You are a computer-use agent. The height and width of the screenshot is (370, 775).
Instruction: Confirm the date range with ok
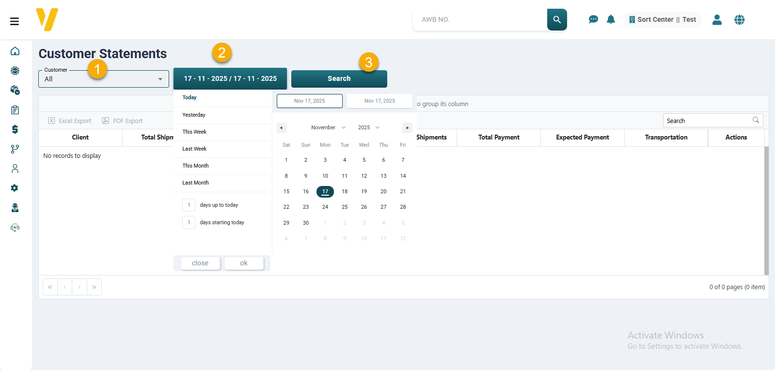244,263
